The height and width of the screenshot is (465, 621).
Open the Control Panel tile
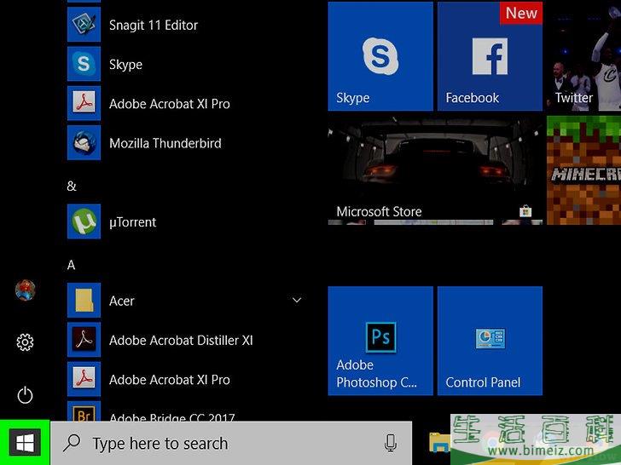click(x=490, y=340)
